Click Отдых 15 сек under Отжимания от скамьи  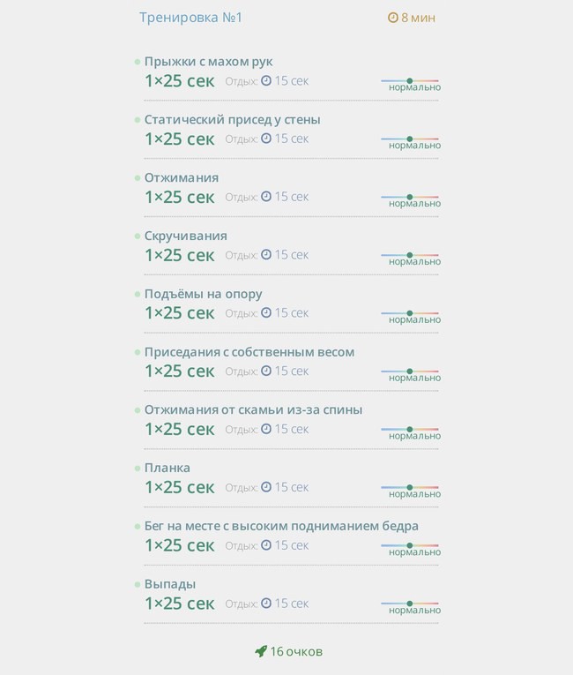click(x=267, y=429)
